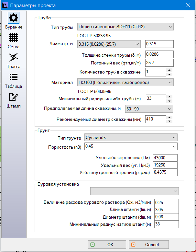Open the Материал dropdown
196x252 pixels.
coord(125,82)
